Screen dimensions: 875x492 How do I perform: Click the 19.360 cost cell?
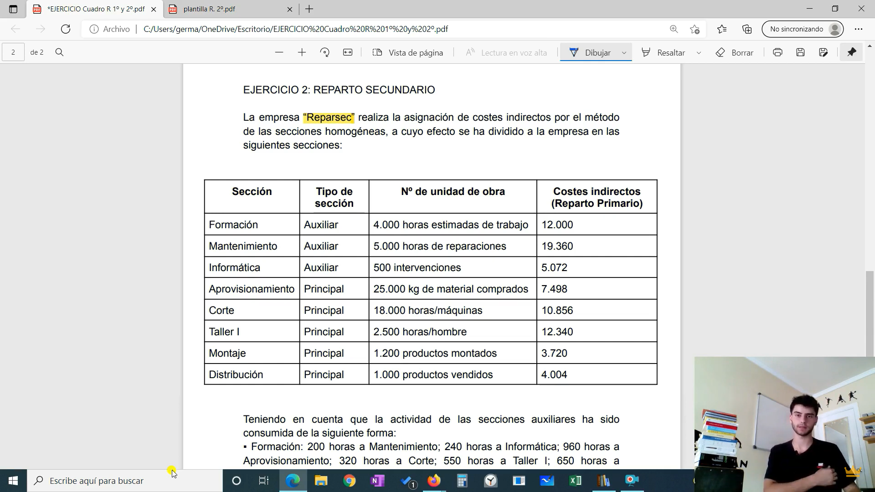tap(597, 246)
